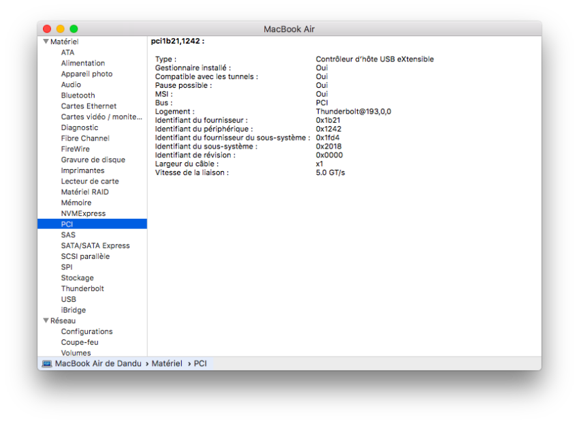Click Gestionnaire installé label
The image size is (579, 424).
coord(193,67)
